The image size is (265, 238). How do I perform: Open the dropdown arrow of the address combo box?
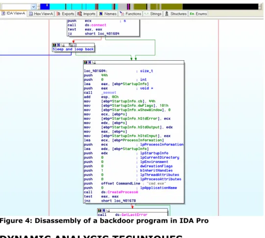(33, 7)
